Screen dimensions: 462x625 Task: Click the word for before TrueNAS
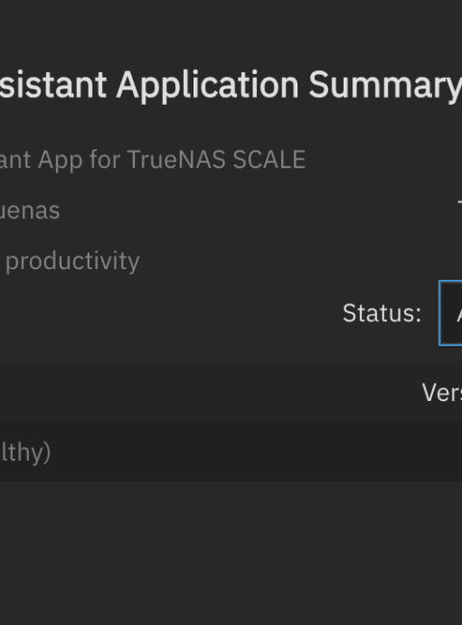pos(105,160)
